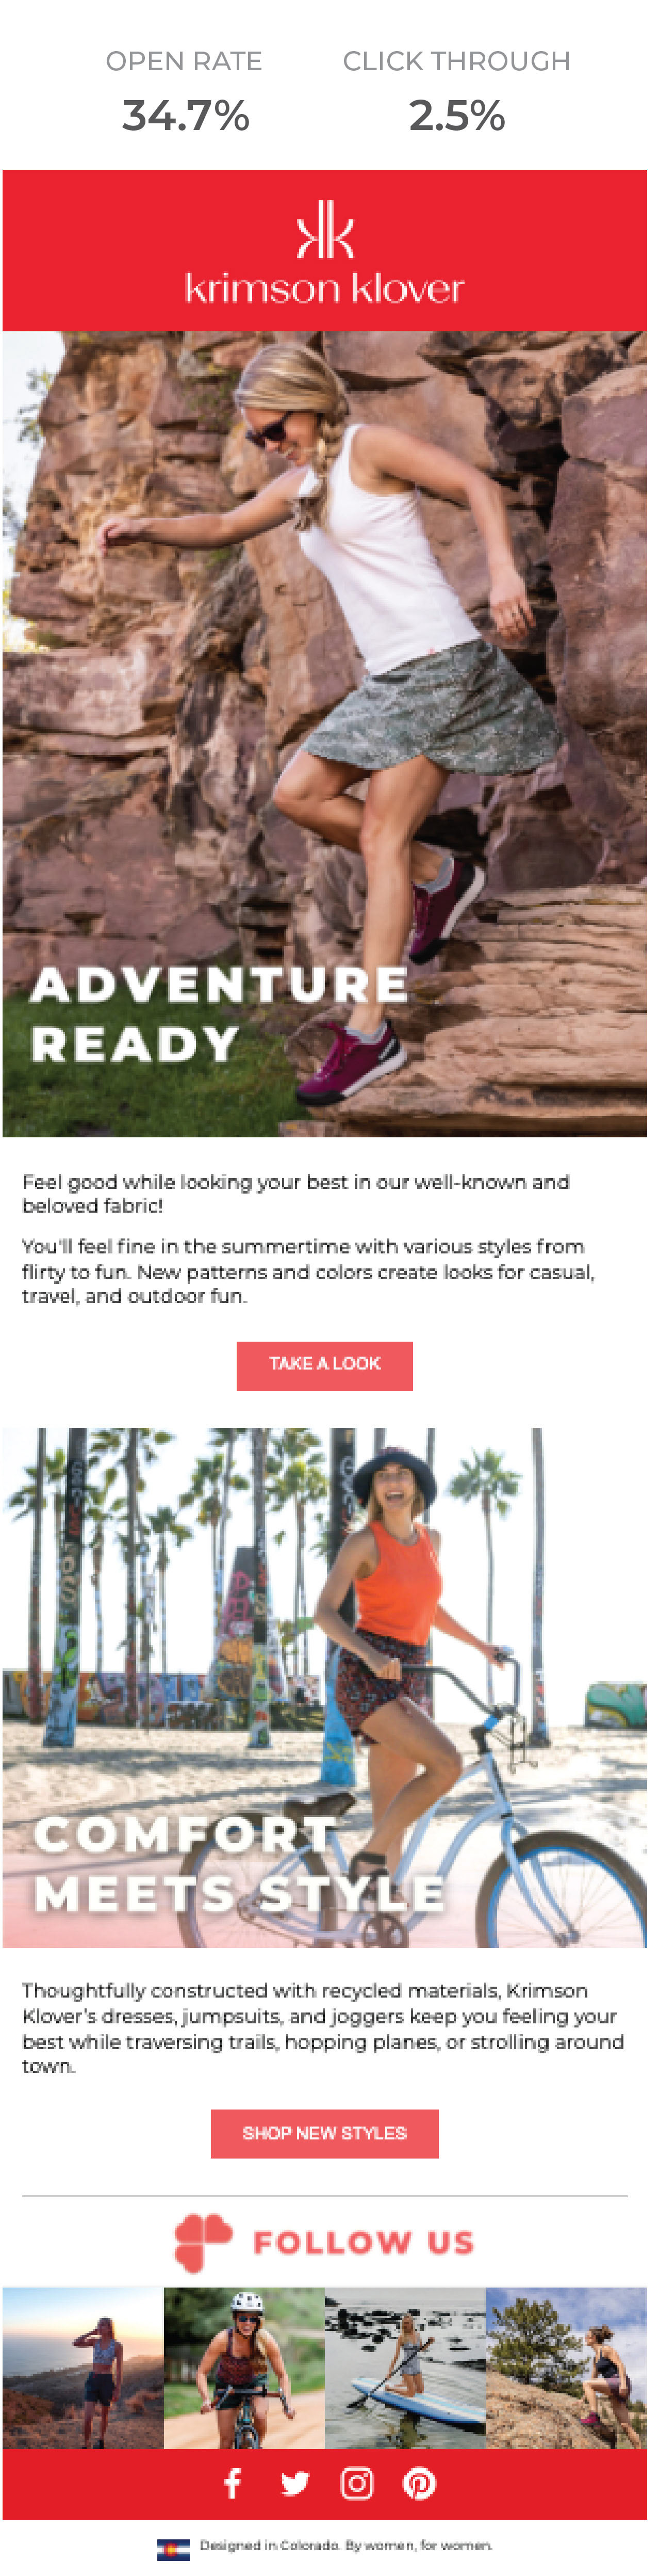Click the FOLLOW US heading
The height and width of the screenshot is (2576, 659).
364,2243
